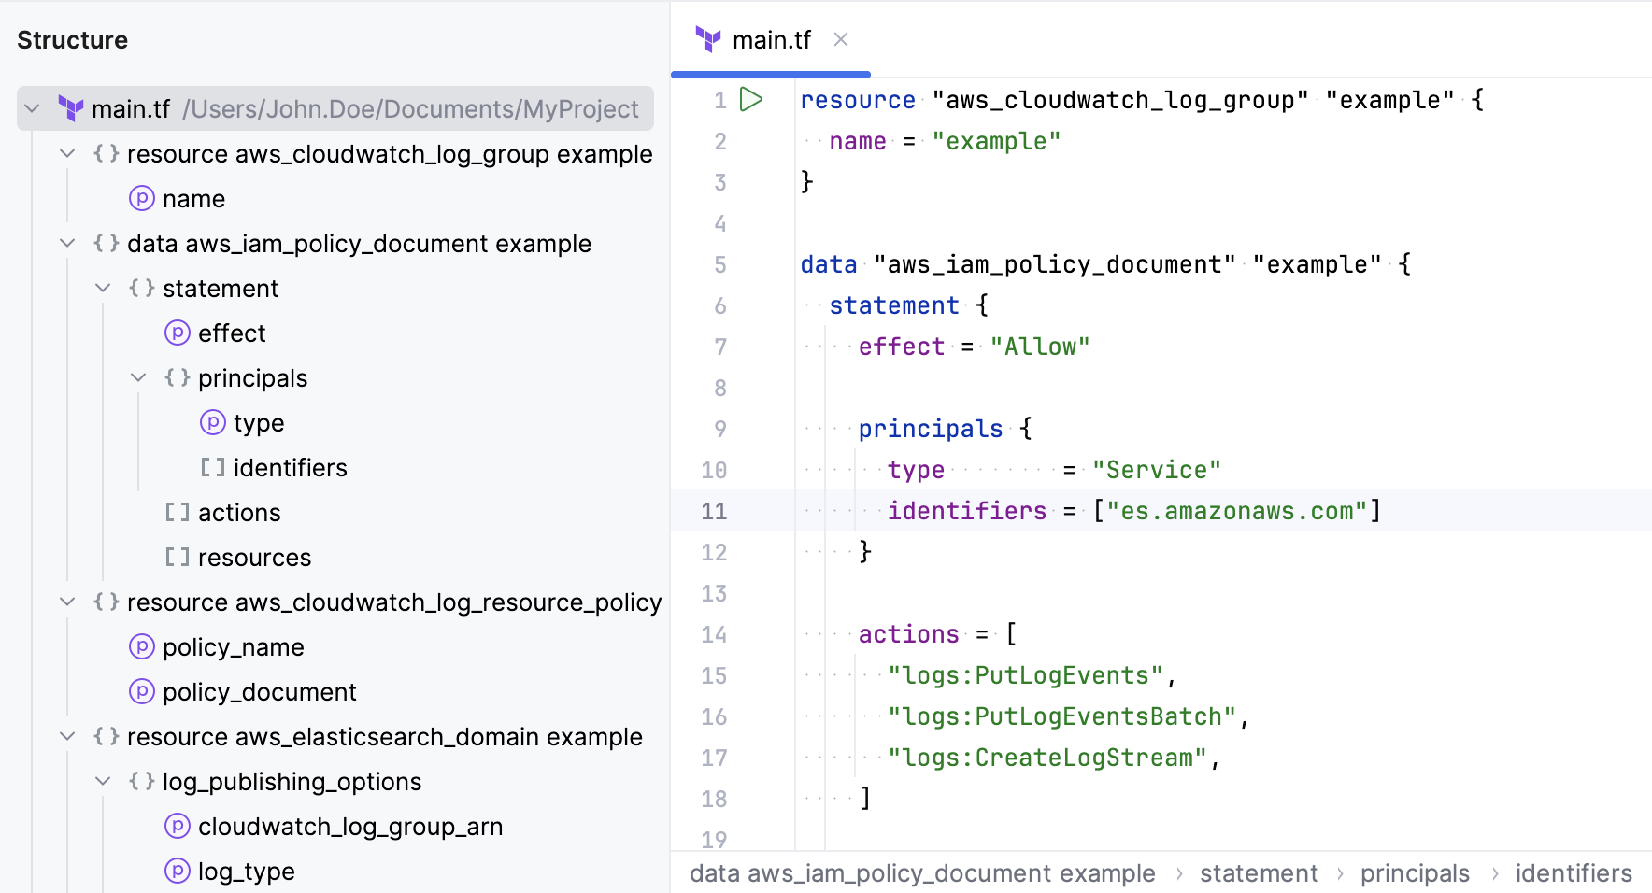Click the identifiers breadcrumb link

[x=1573, y=872]
